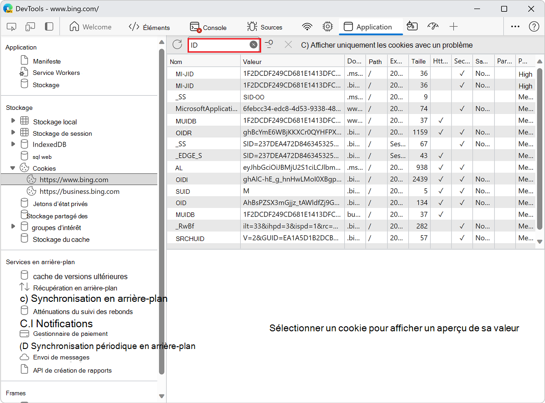This screenshot has width=545, height=403.
Task: Open the performance gauge tool icon
Action: point(433,26)
